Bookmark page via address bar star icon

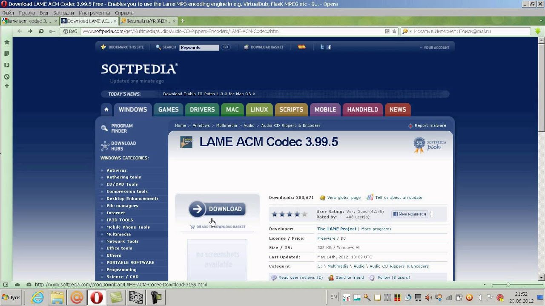(394, 31)
